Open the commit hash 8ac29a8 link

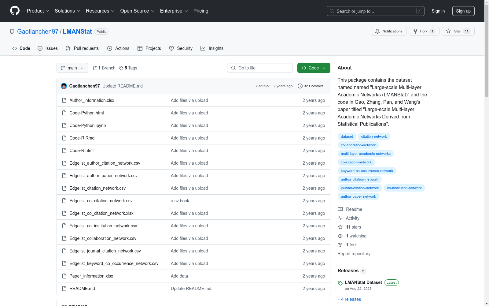[263, 86]
